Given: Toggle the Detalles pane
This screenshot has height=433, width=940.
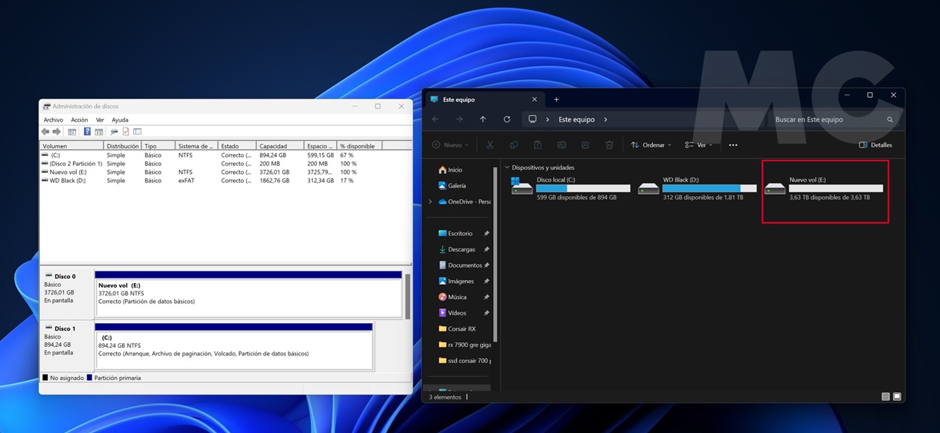Looking at the screenshot, I should coord(875,145).
